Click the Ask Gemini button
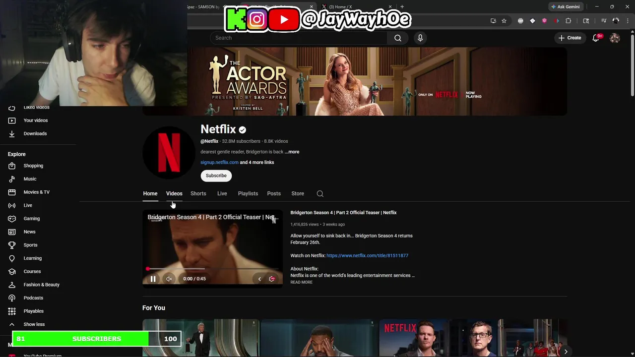 [x=565, y=7]
